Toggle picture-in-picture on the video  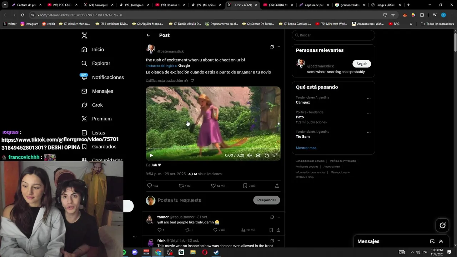coord(267,155)
